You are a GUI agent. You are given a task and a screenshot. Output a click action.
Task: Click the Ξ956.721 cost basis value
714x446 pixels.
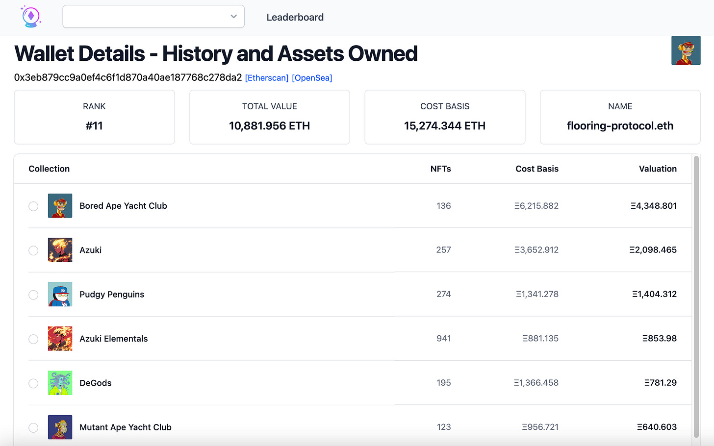540,427
